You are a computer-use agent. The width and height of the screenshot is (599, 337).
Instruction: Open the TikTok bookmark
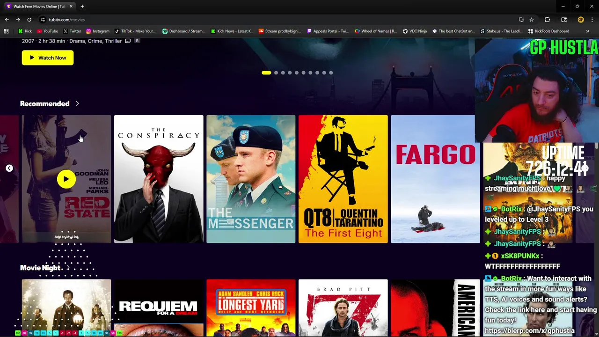point(135,31)
